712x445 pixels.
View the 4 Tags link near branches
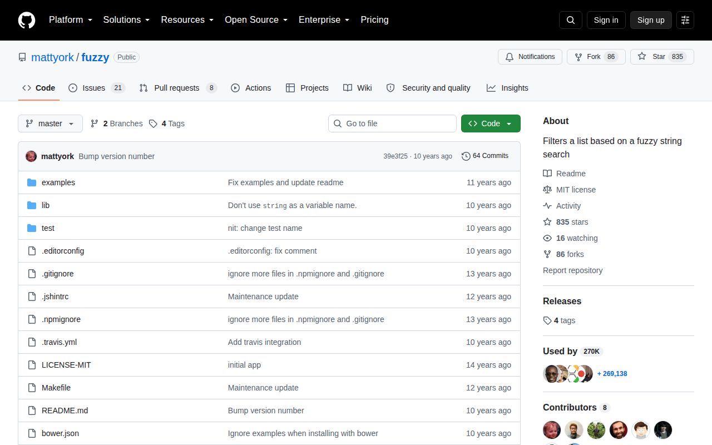(167, 123)
